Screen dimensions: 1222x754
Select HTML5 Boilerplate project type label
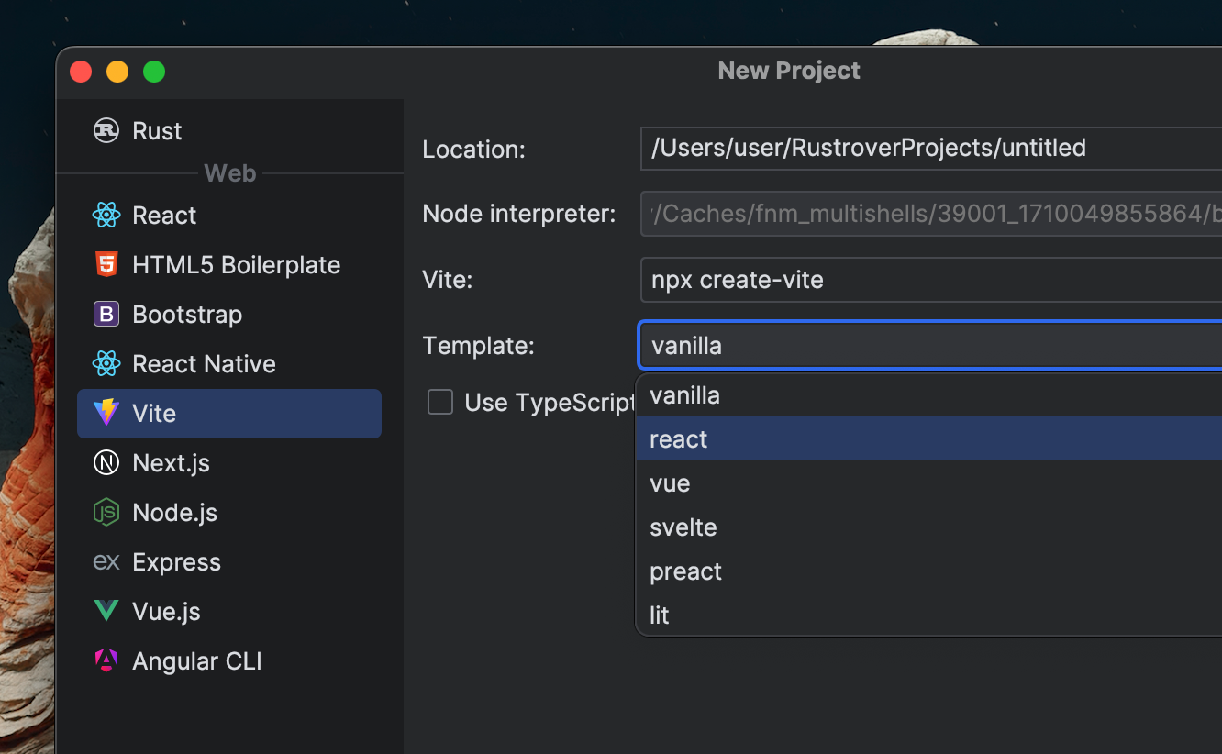click(x=236, y=265)
